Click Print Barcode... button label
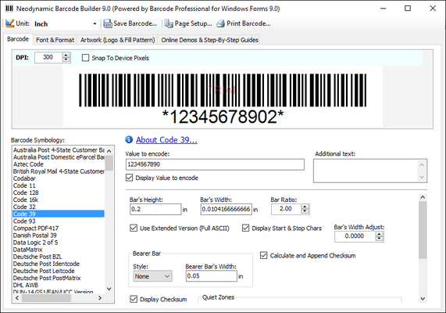The width and height of the screenshot is (446, 313). (x=248, y=23)
